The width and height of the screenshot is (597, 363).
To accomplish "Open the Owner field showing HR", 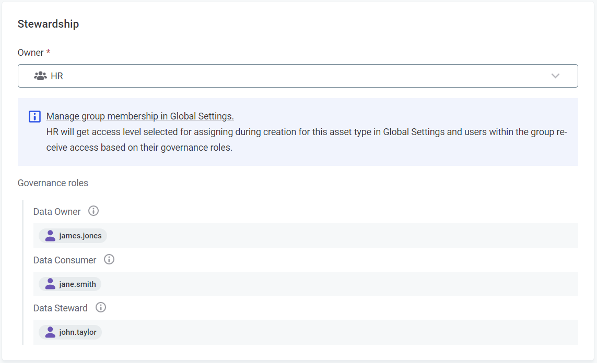I will (292, 76).
